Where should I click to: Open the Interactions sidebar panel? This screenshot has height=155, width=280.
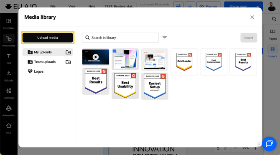9,41
